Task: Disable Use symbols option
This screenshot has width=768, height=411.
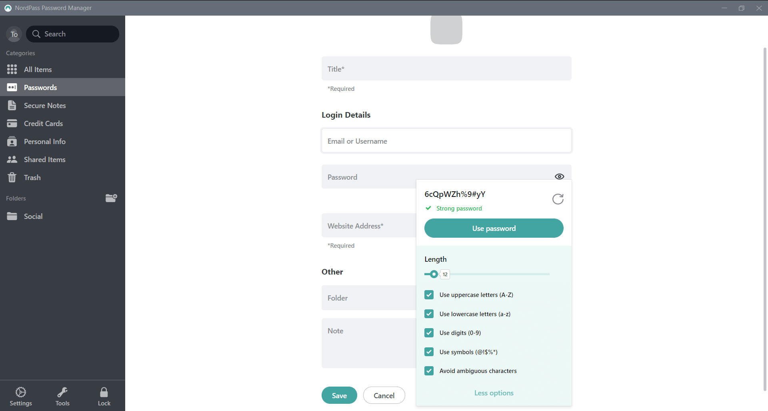Action: tap(429, 352)
